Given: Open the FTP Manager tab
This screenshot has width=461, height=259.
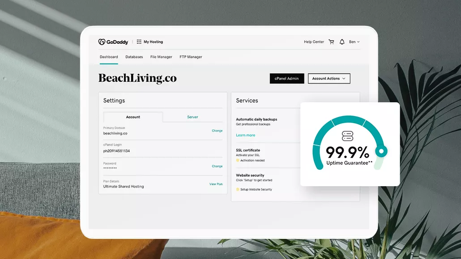Looking at the screenshot, I should coord(191,57).
